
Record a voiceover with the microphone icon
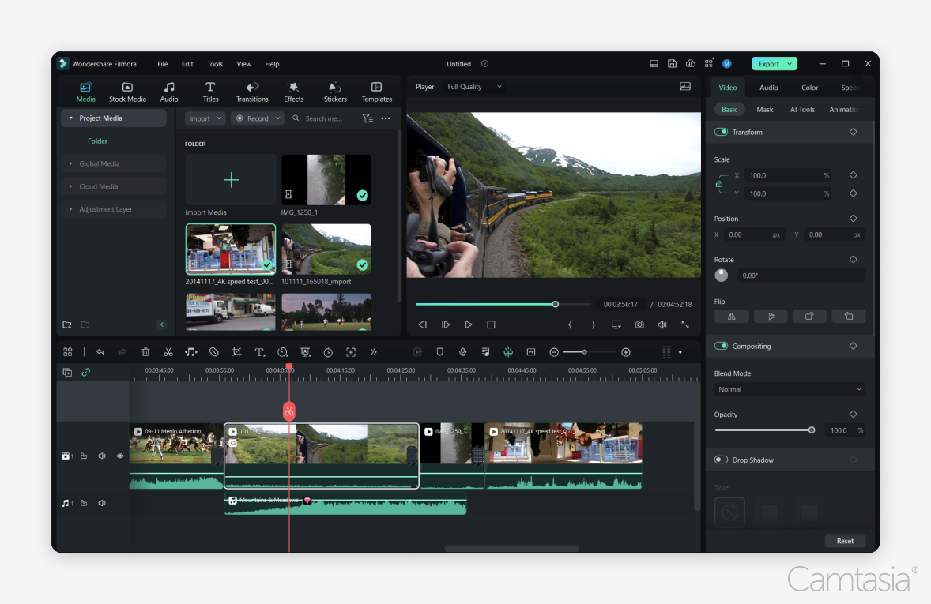point(462,352)
